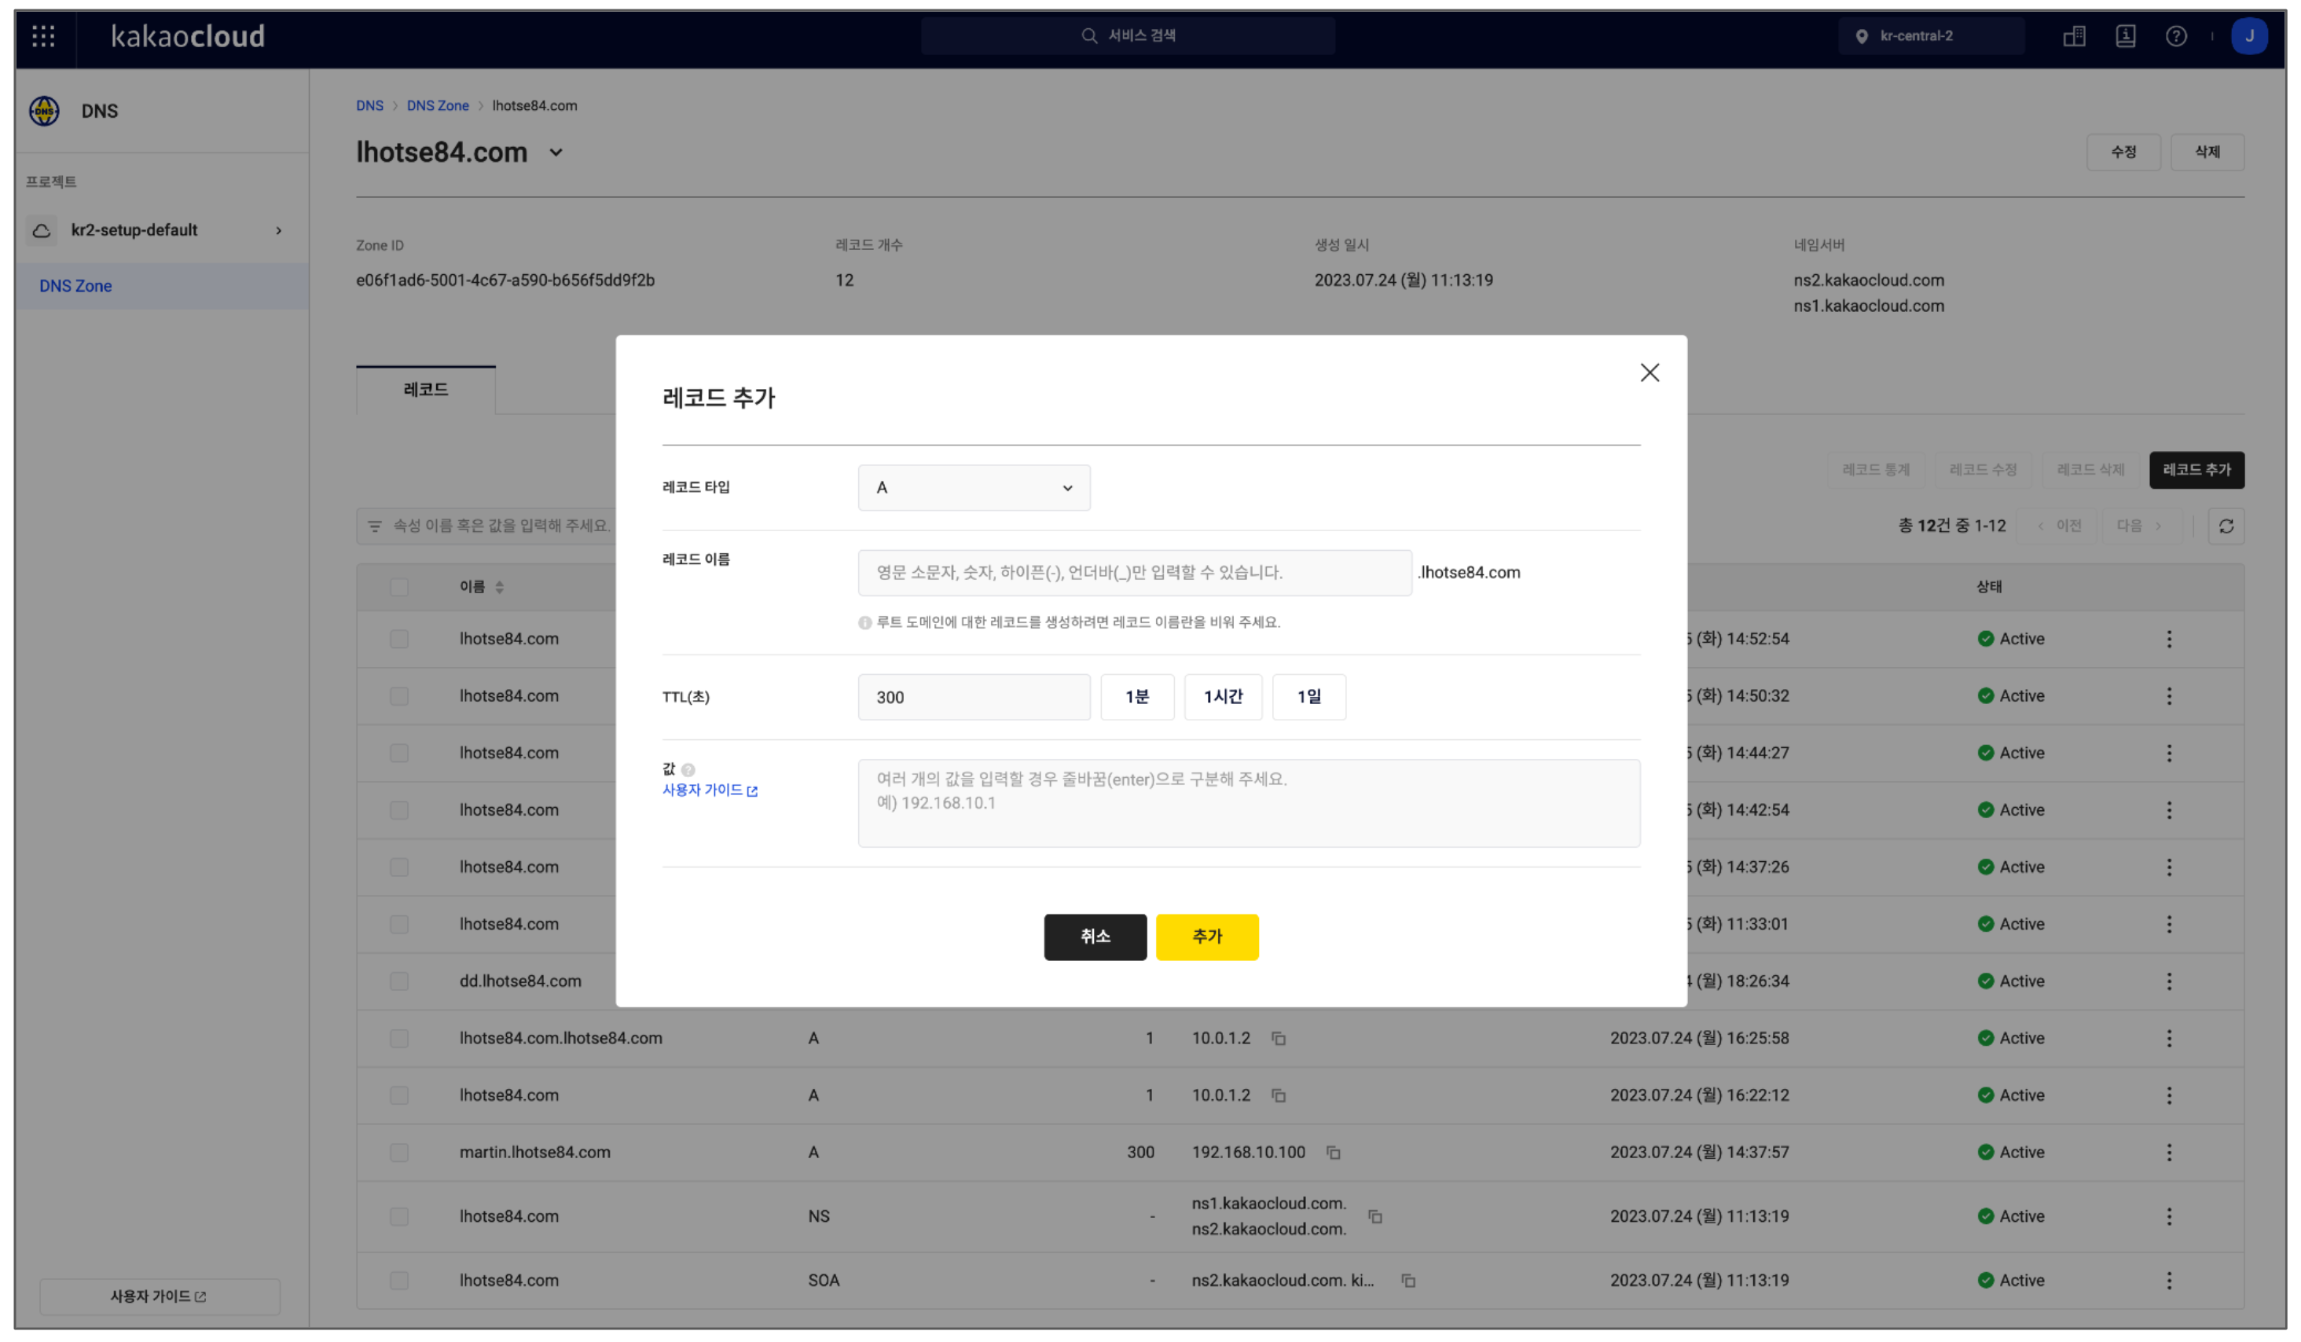
Task: Open the record type dropdown showing A
Action: click(x=974, y=487)
